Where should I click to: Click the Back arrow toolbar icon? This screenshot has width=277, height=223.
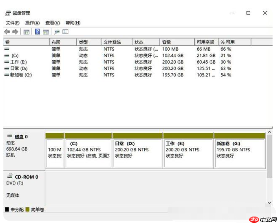(7, 32)
